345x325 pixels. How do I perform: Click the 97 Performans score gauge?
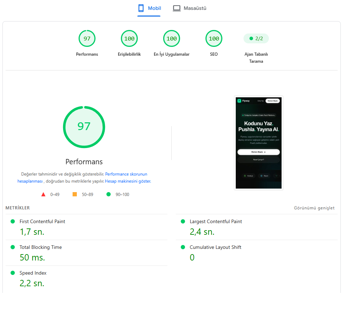pos(87,38)
